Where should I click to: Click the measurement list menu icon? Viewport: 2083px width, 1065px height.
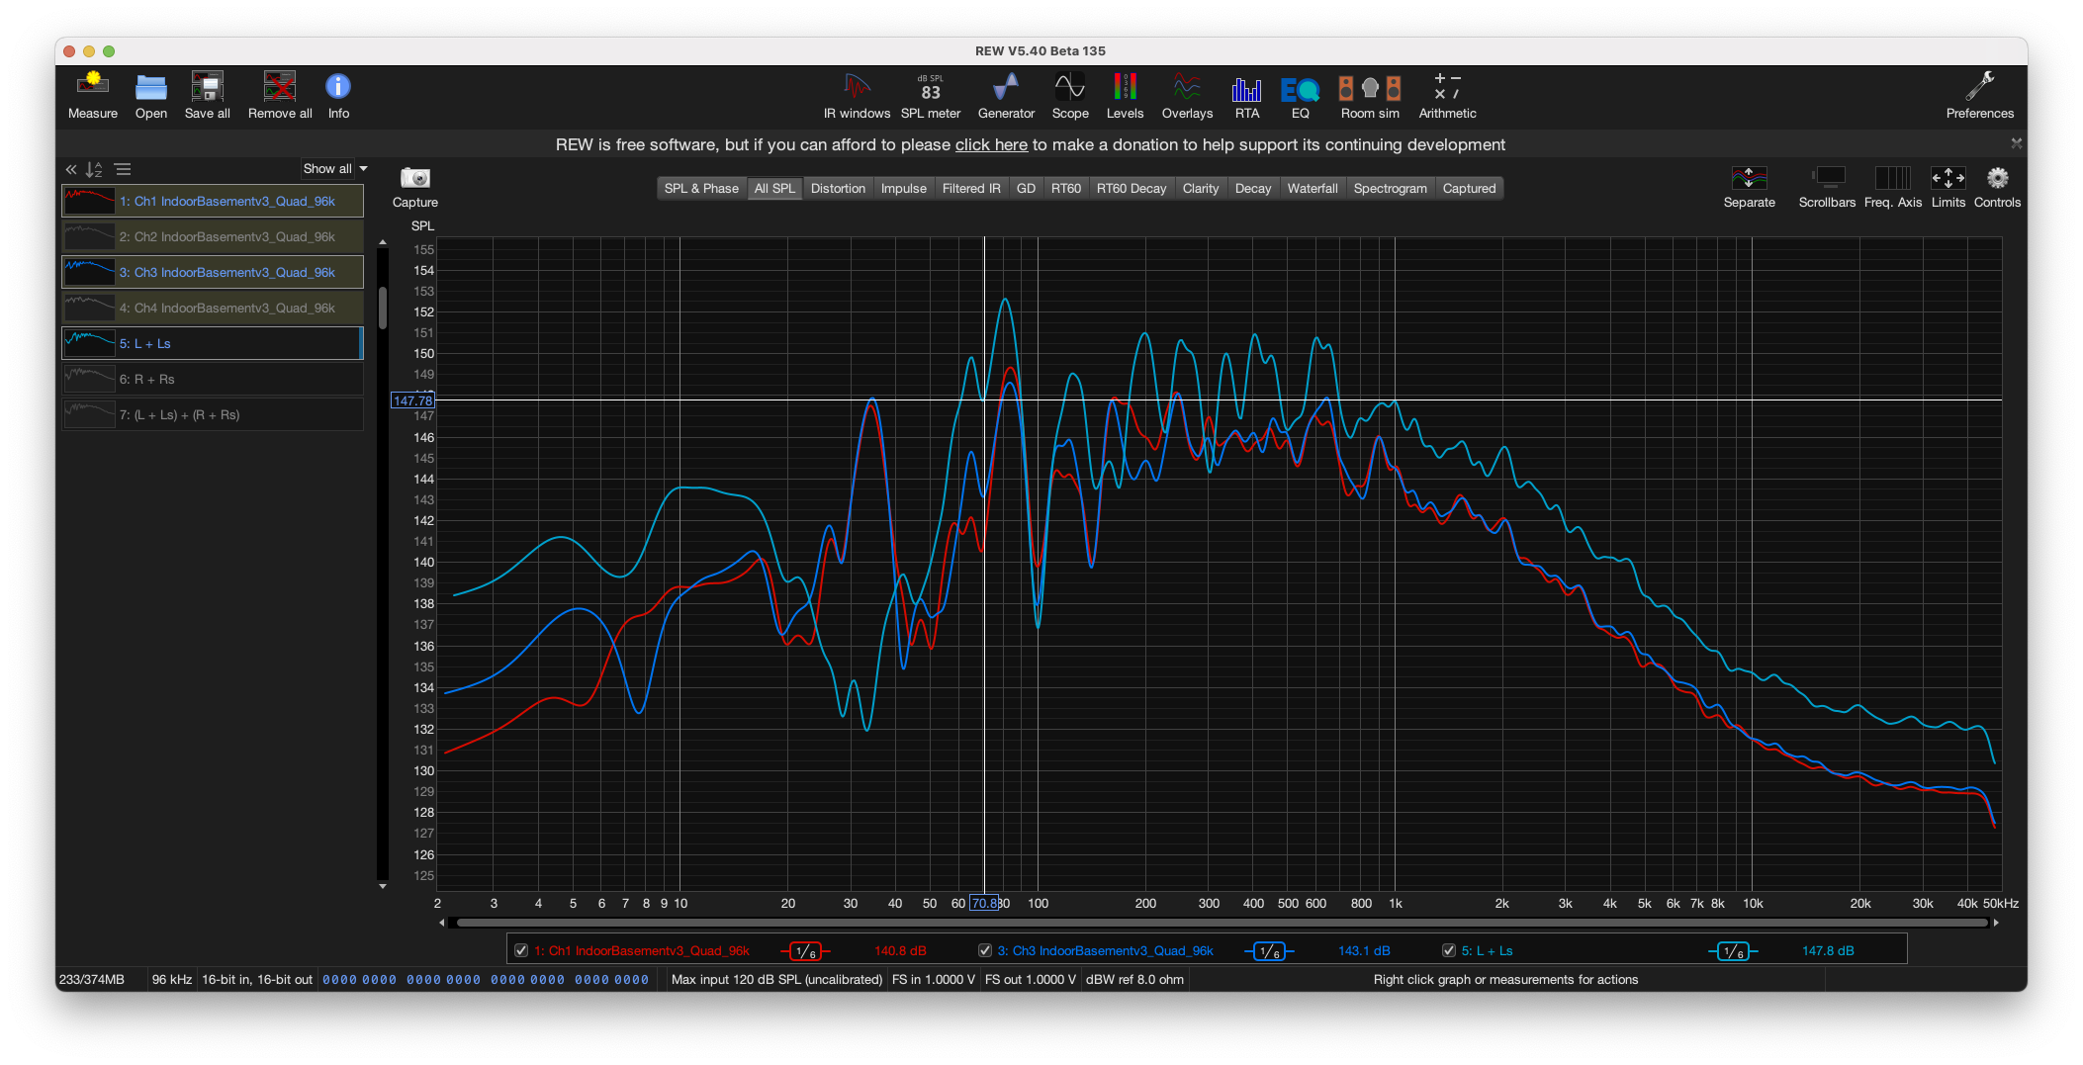tap(123, 169)
